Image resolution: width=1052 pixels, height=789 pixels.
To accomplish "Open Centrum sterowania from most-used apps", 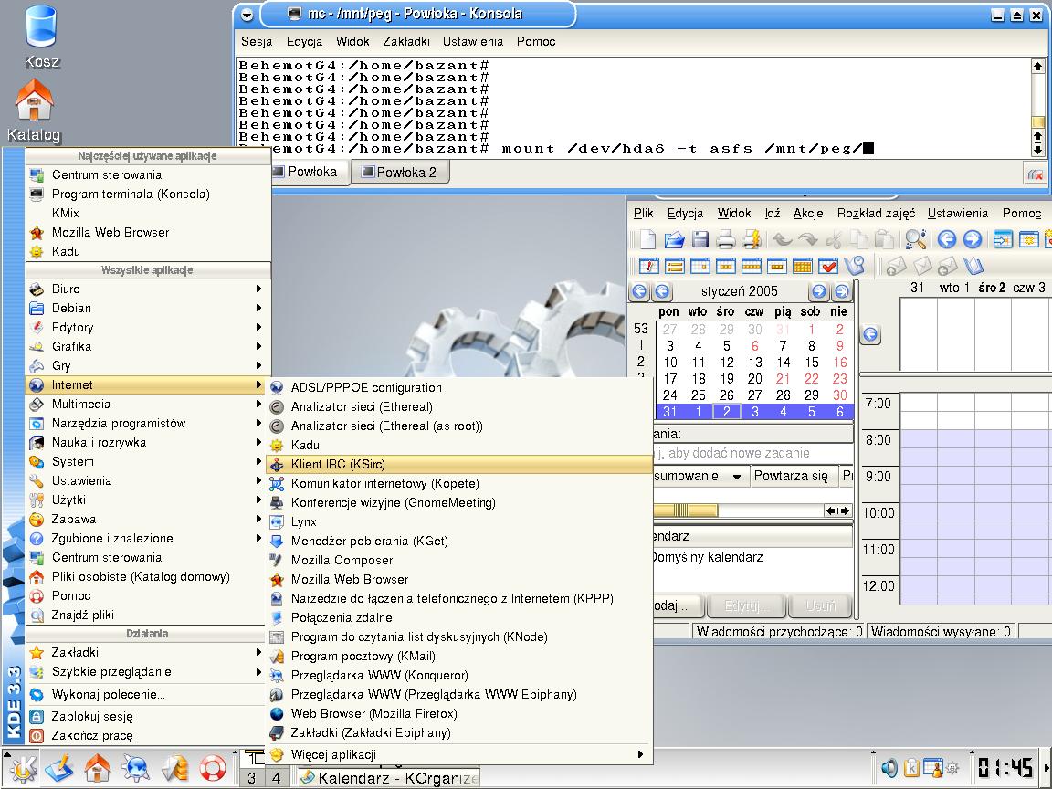I will [x=148, y=175].
